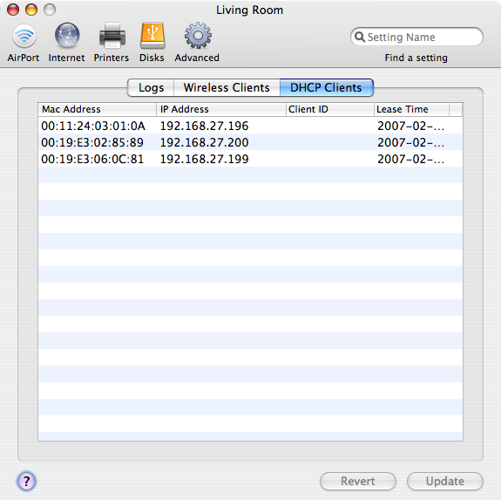
Task: Sort by Mac Address column header
Action: (x=97, y=109)
